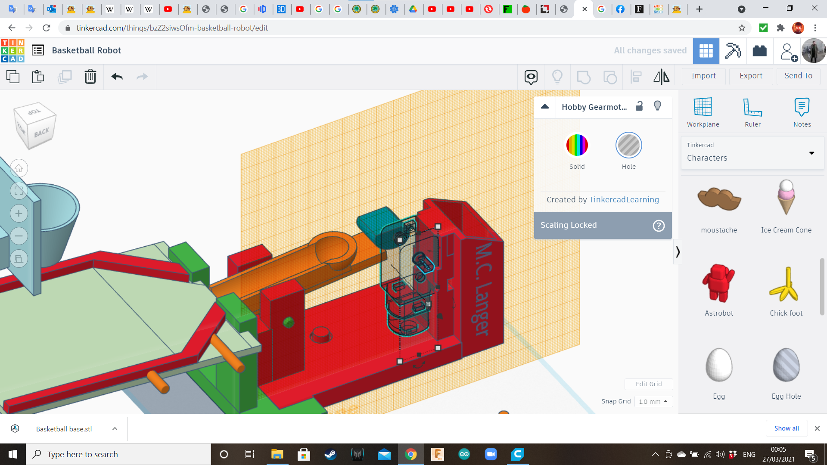Click the Mirror tool icon
827x465 pixels.
[661, 77]
